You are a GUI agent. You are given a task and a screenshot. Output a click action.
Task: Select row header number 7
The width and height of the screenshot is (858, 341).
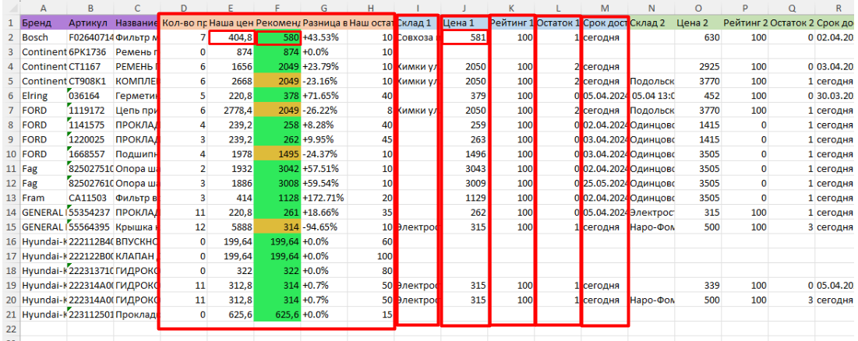[10, 109]
